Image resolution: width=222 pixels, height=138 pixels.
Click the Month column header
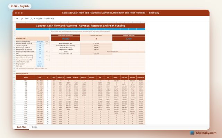[x=26, y=77]
